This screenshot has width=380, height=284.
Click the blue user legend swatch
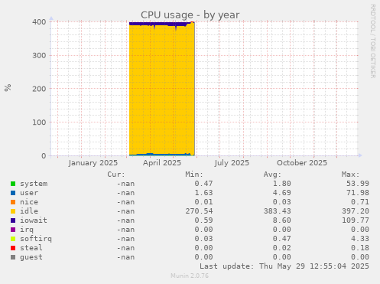13,193
